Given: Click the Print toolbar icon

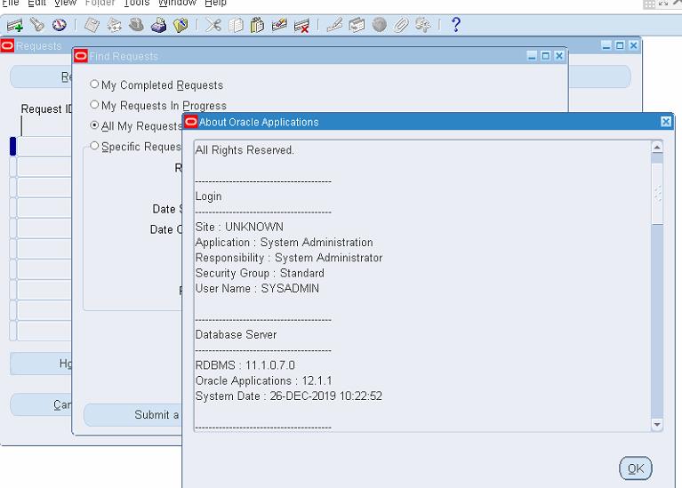Looking at the screenshot, I should tap(159, 25).
